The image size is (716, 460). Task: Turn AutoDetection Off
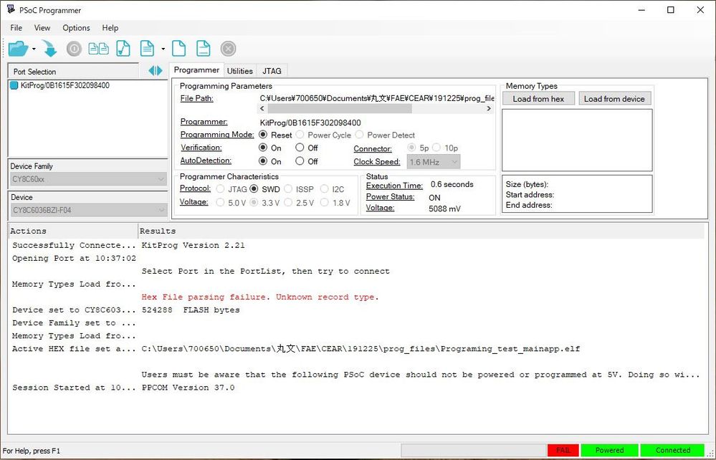pyautogui.click(x=300, y=160)
